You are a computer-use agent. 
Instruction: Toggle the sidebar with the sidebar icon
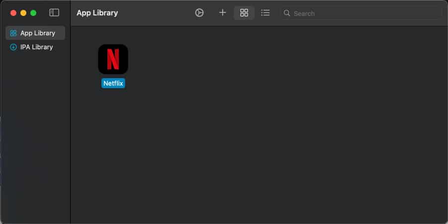(x=54, y=12)
